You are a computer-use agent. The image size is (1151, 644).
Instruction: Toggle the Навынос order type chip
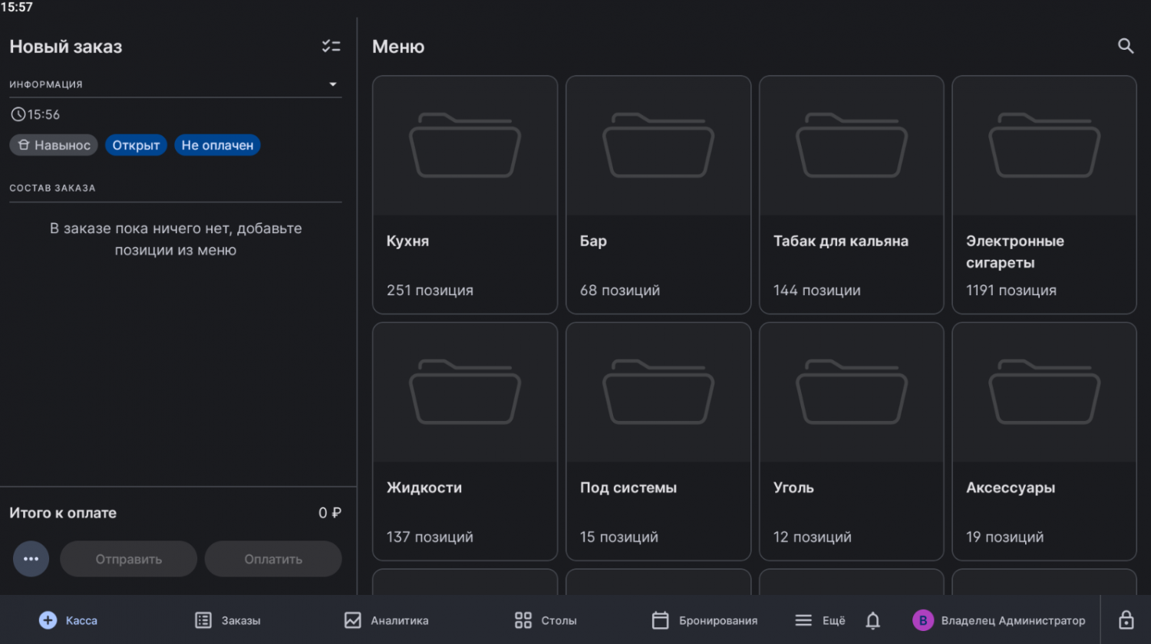[54, 145]
